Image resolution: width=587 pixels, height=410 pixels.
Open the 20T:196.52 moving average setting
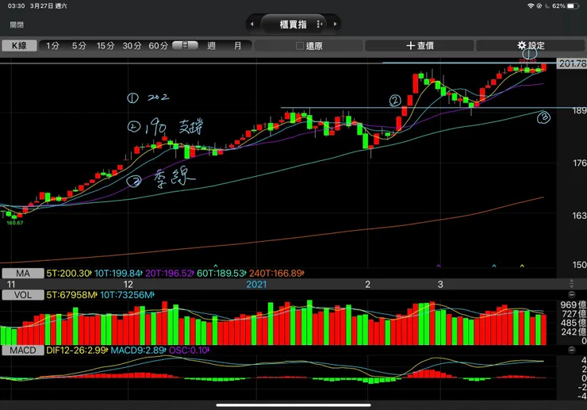tap(169, 274)
